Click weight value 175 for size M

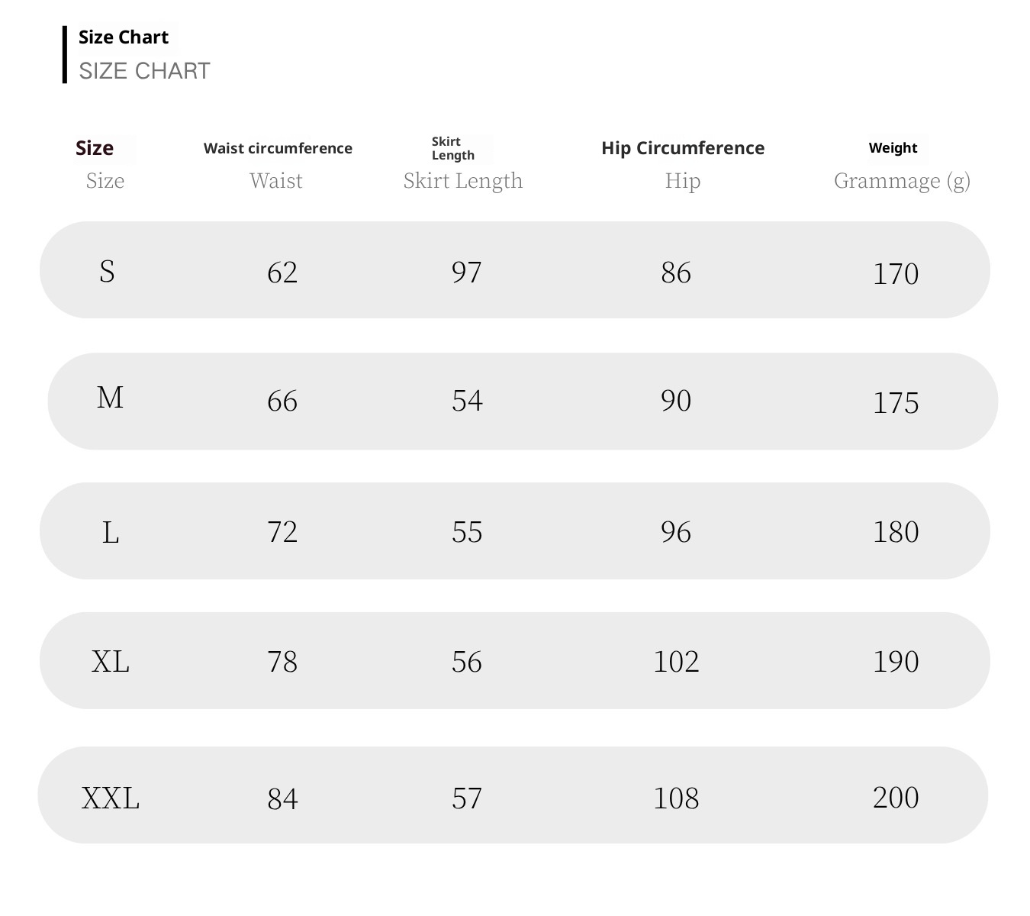point(896,403)
